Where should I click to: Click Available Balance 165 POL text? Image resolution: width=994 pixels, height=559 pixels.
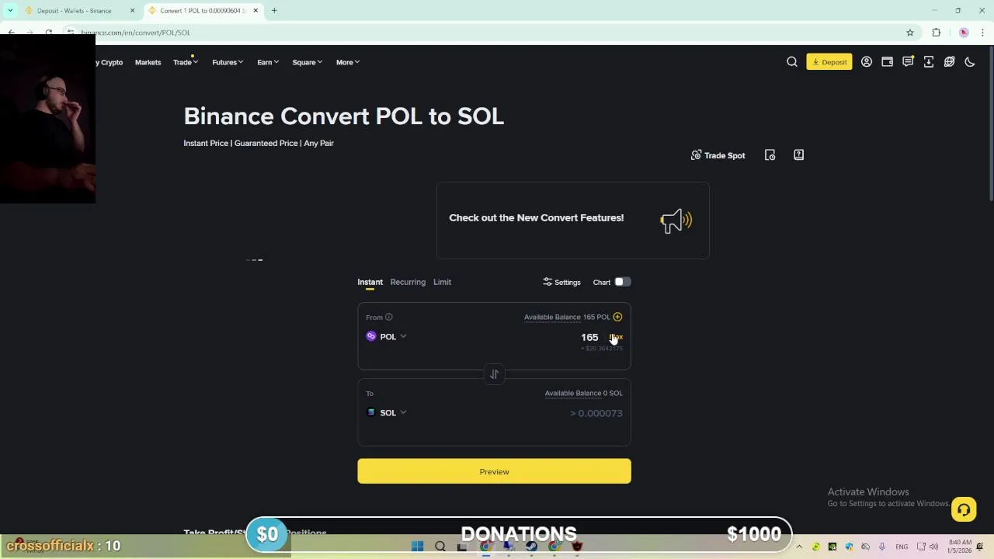point(567,317)
